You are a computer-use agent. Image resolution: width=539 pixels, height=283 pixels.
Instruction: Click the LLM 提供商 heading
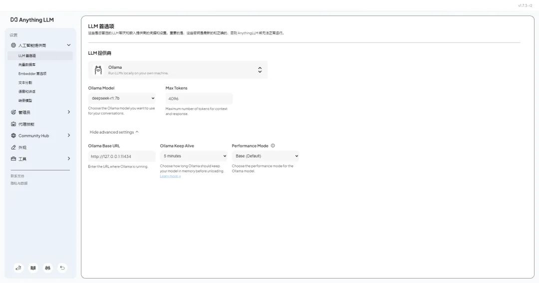tap(100, 53)
